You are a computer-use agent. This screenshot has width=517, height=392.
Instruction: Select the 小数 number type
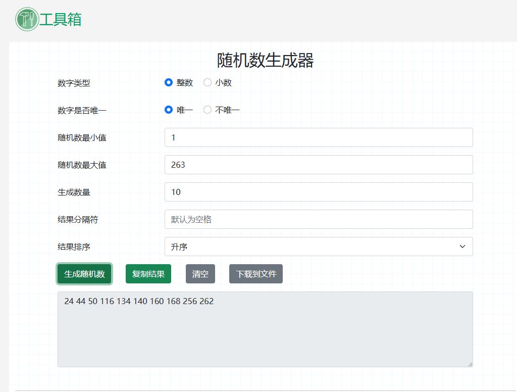(x=208, y=82)
